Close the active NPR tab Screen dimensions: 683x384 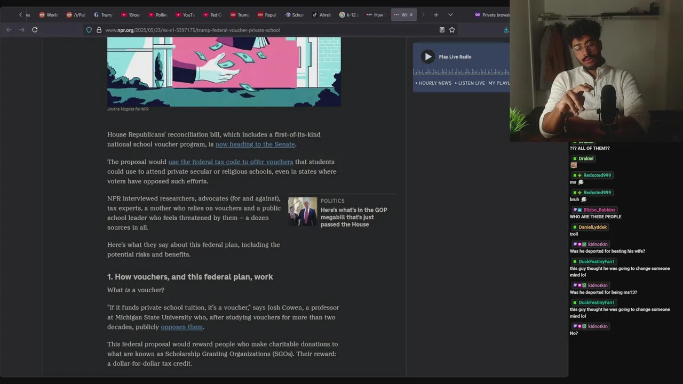tap(411, 15)
